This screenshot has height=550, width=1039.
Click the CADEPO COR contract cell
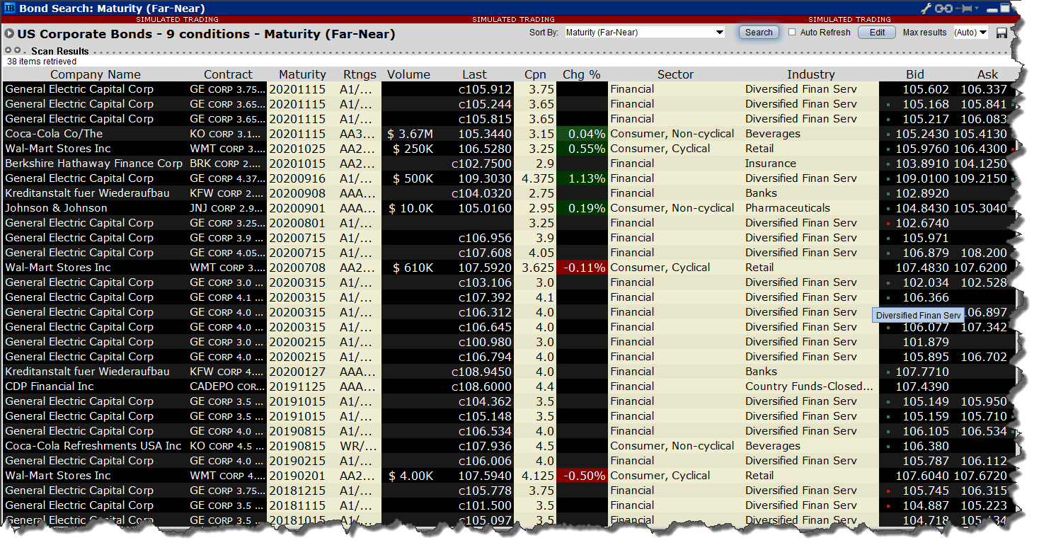click(x=228, y=386)
